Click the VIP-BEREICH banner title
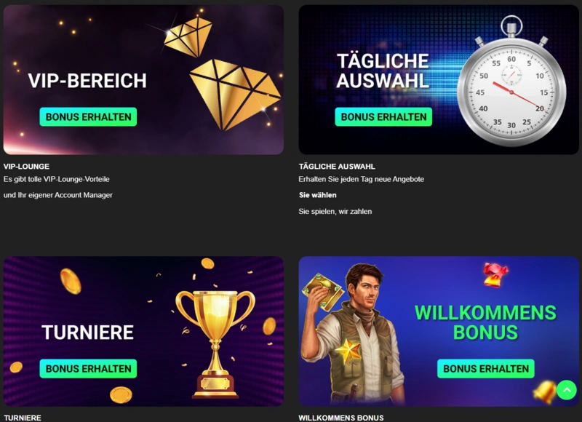Viewport: 582px width, 422px height. click(87, 81)
